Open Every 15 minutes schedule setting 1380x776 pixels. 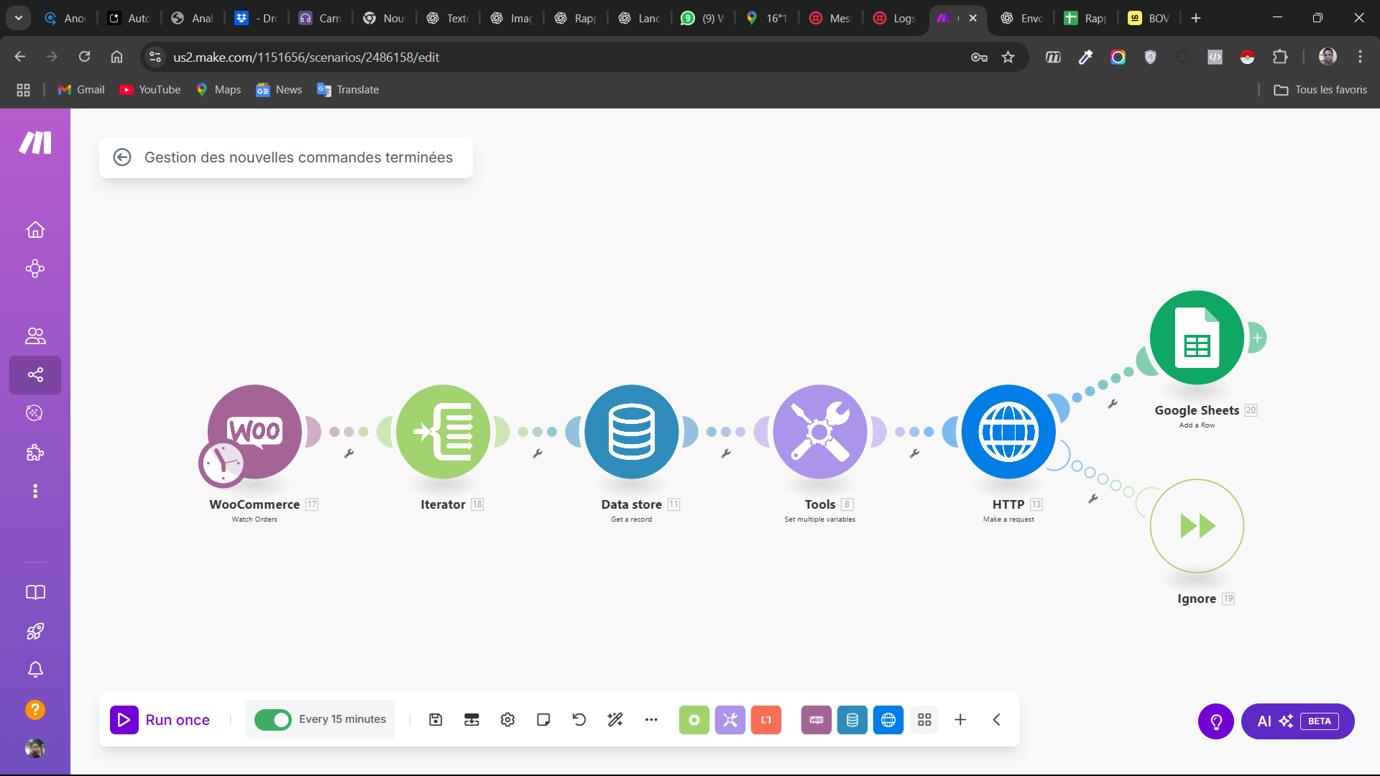[x=342, y=719]
